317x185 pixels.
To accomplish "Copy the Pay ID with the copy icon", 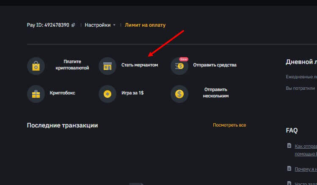I will coord(74,25).
